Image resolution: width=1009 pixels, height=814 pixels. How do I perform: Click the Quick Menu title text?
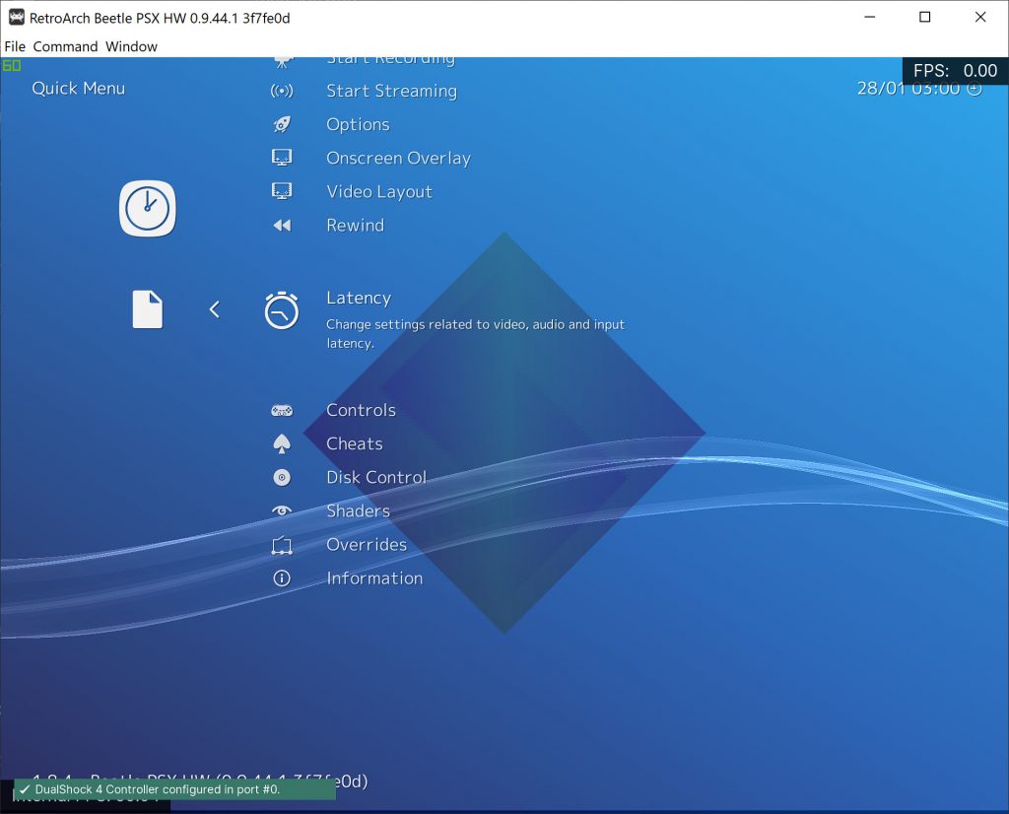point(79,88)
